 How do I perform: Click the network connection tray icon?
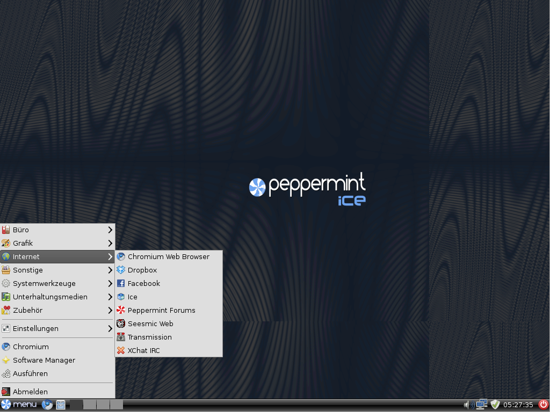pyautogui.click(x=481, y=404)
